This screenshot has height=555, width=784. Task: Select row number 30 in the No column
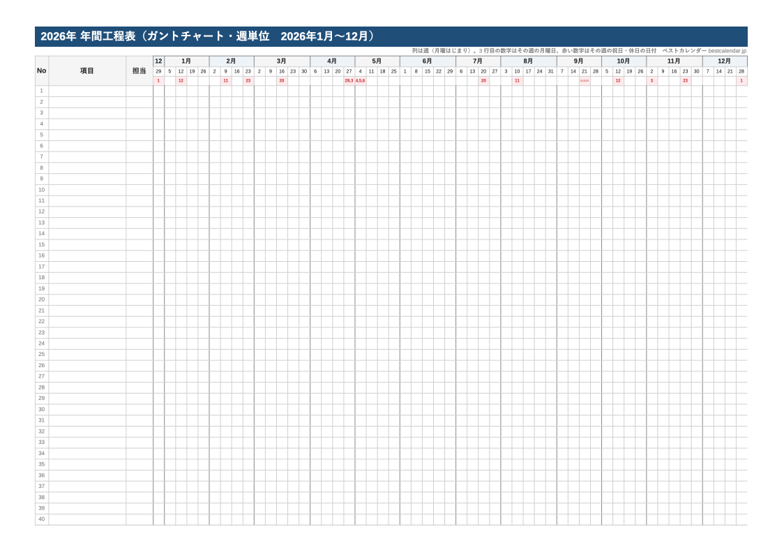[41, 409]
